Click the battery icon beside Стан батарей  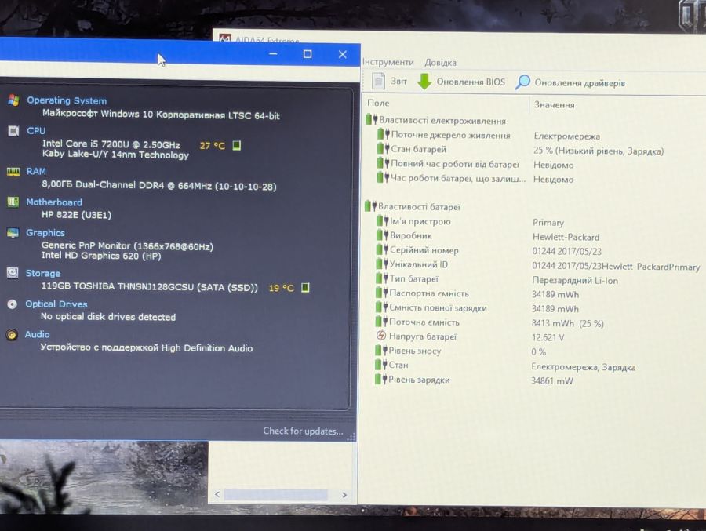[383, 148]
